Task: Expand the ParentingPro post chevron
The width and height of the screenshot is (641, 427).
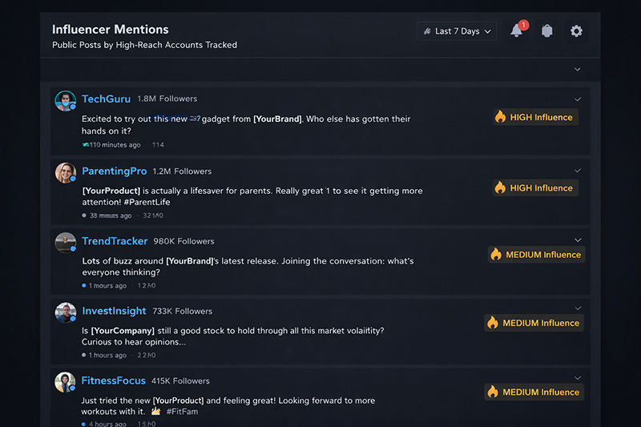Action: coord(578,171)
